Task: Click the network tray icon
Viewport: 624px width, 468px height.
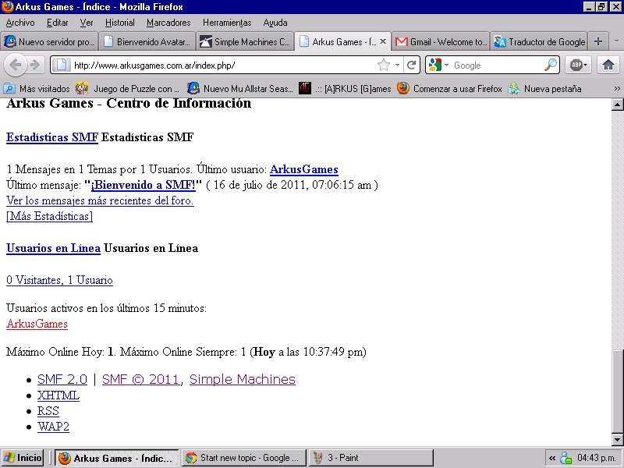Action: (566, 458)
